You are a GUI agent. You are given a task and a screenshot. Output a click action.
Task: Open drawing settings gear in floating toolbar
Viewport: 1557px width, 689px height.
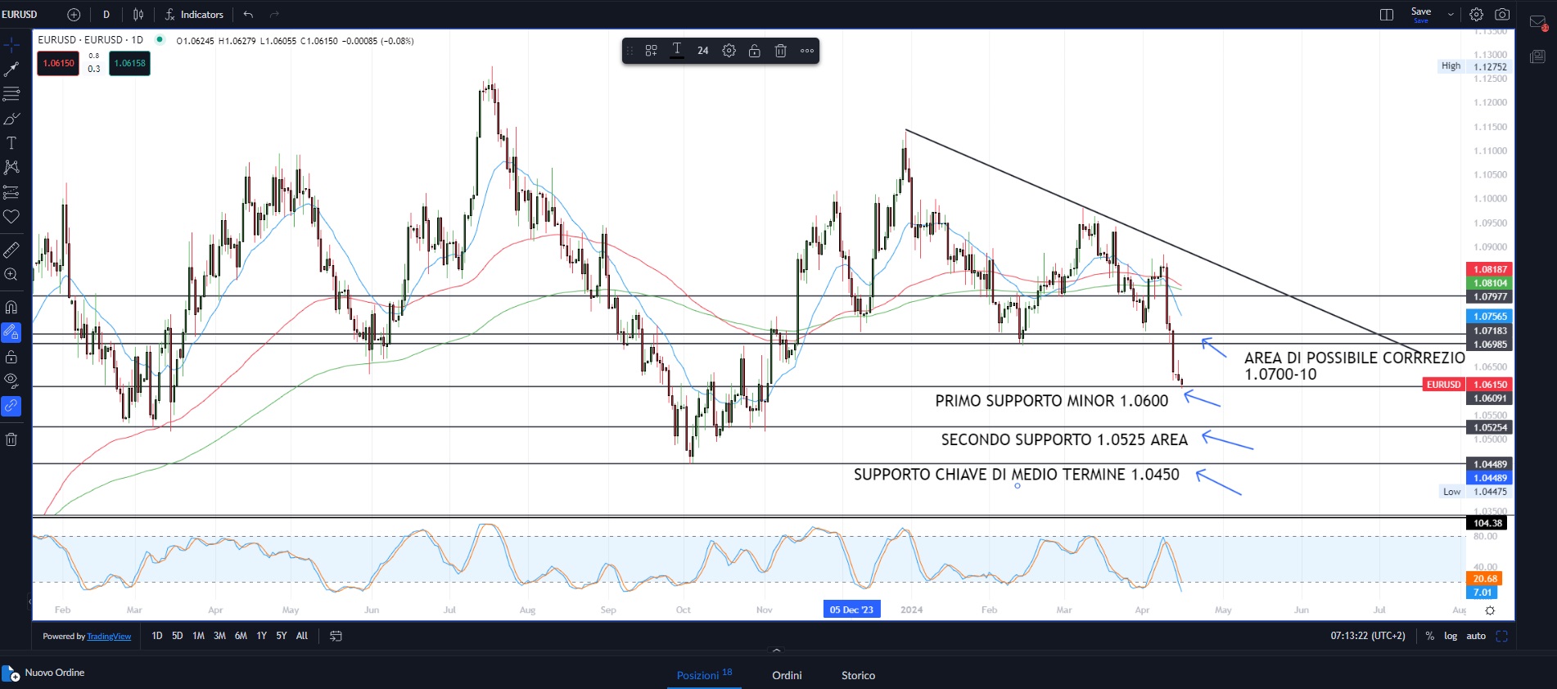729,51
